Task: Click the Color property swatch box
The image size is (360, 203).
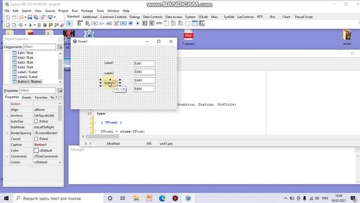Action: [x=36, y=151]
